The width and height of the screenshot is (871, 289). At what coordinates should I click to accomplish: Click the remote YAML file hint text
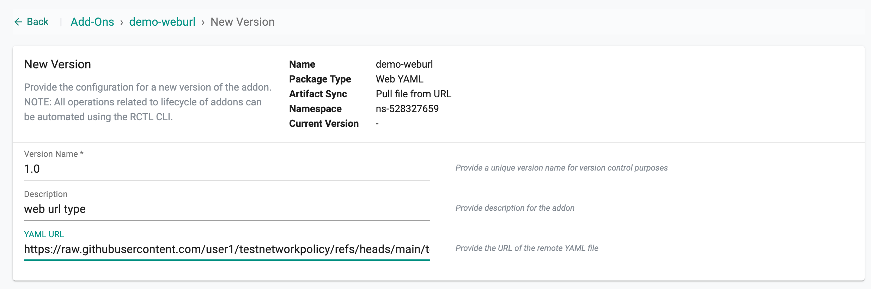(526, 248)
